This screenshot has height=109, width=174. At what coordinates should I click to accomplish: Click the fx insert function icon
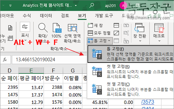pos(5,60)
